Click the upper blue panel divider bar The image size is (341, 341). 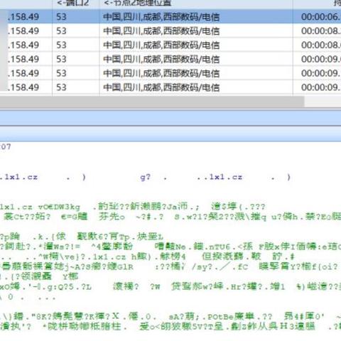(x=170, y=118)
